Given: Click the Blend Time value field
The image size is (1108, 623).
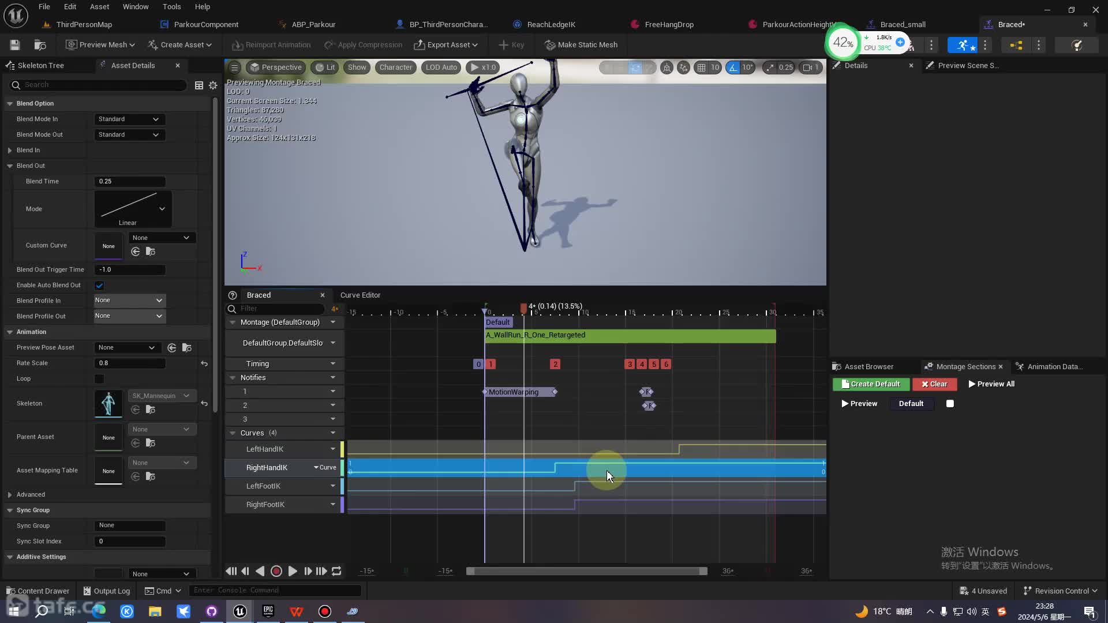Looking at the screenshot, I should [130, 182].
